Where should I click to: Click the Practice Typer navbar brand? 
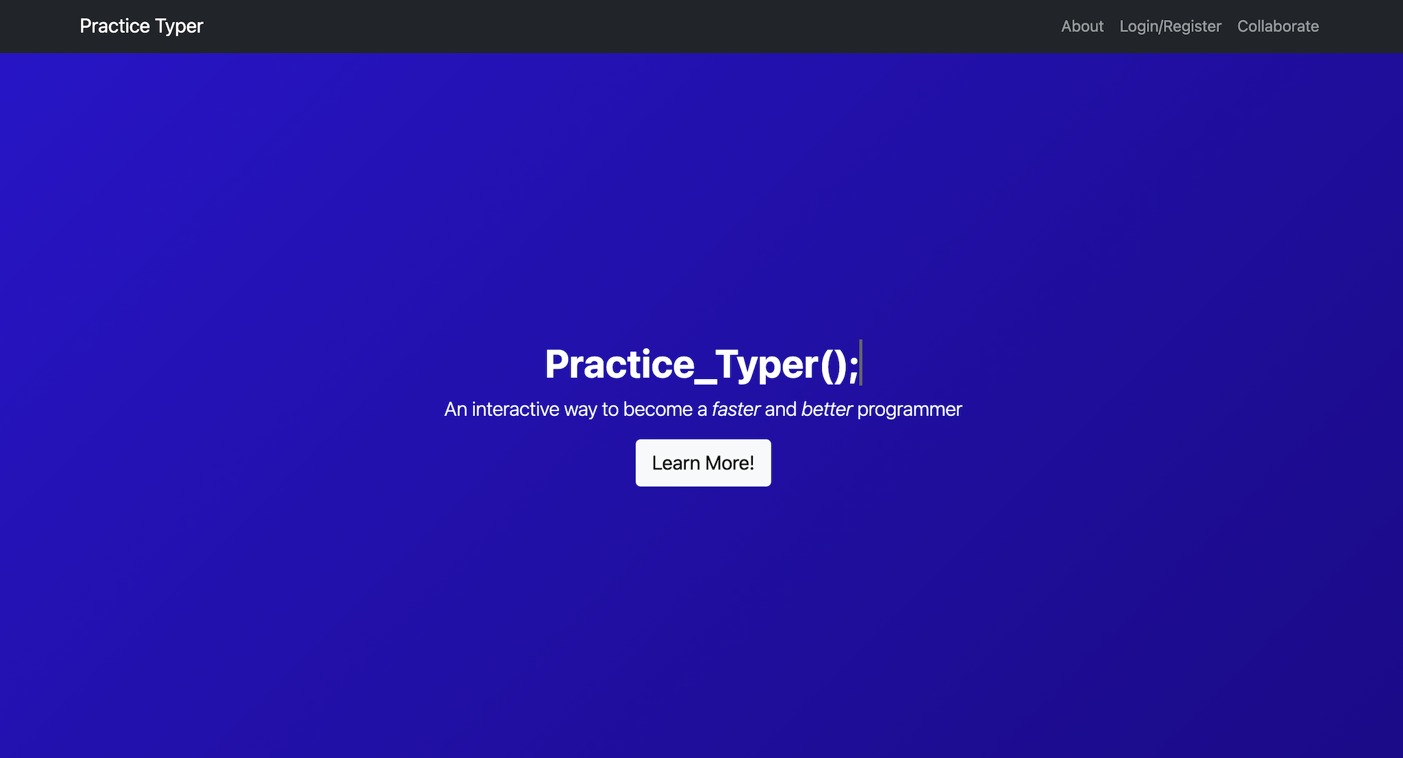(141, 26)
